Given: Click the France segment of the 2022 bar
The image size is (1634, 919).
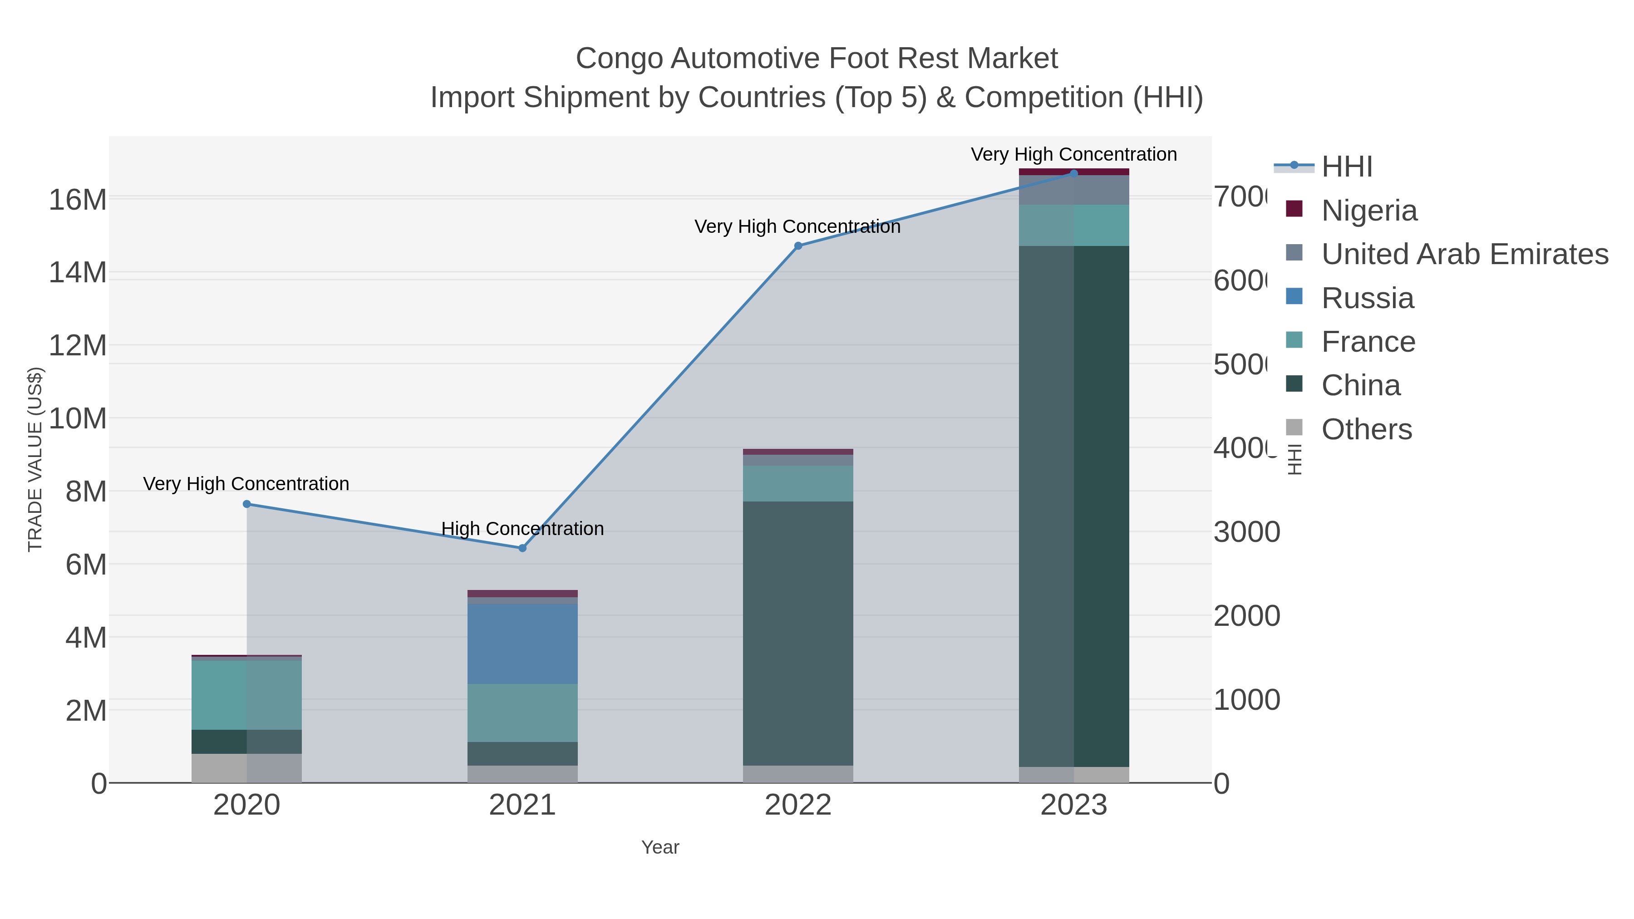Looking at the screenshot, I should pos(798,484).
